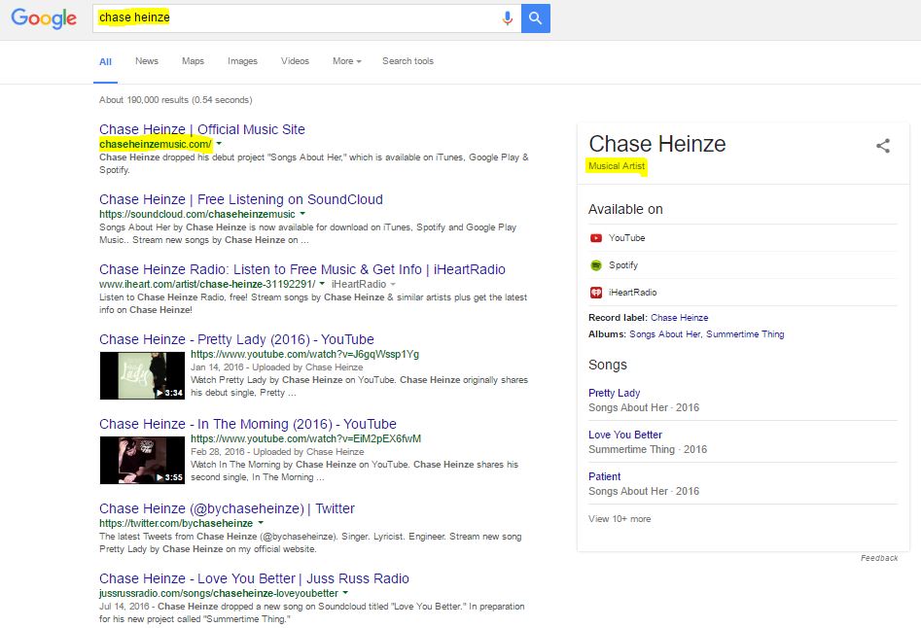Open the Songs About Her album link
The image size is (921, 628).
(665, 334)
